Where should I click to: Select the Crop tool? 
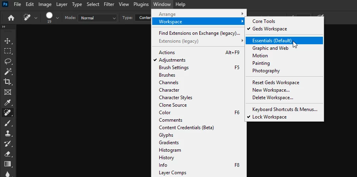click(8, 82)
